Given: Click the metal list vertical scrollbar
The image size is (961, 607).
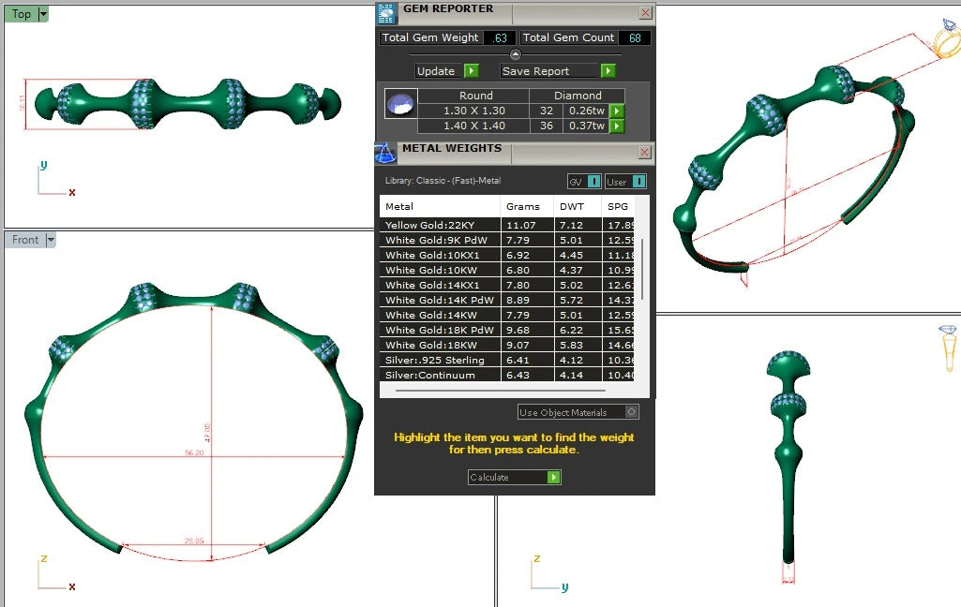Looking at the screenshot, I should click(641, 270).
